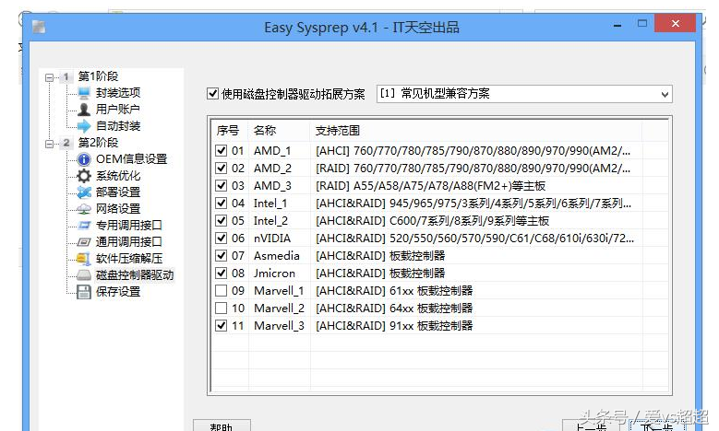This screenshot has height=431, width=719.
Task: Open 封装选项 page
Action: click(118, 93)
